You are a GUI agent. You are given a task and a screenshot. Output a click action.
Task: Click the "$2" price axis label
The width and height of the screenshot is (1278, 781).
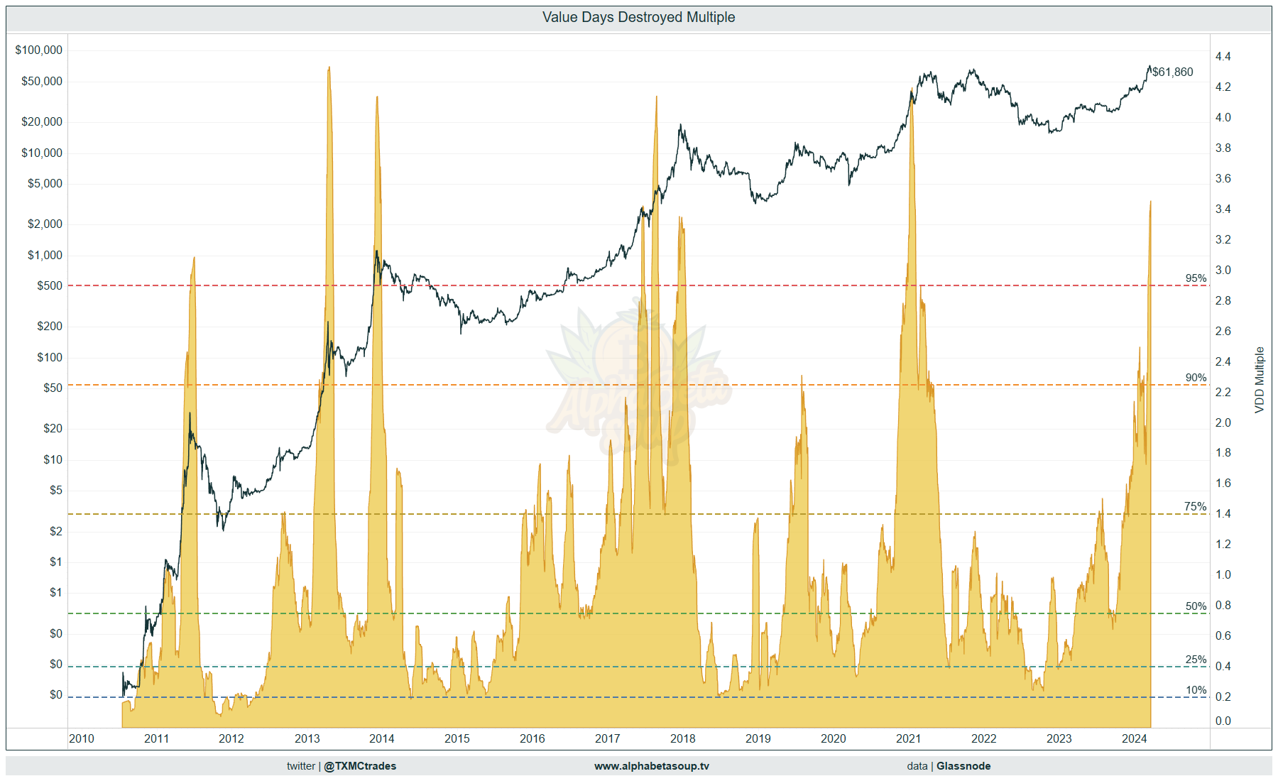pyautogui.click(x=56, y=531)
